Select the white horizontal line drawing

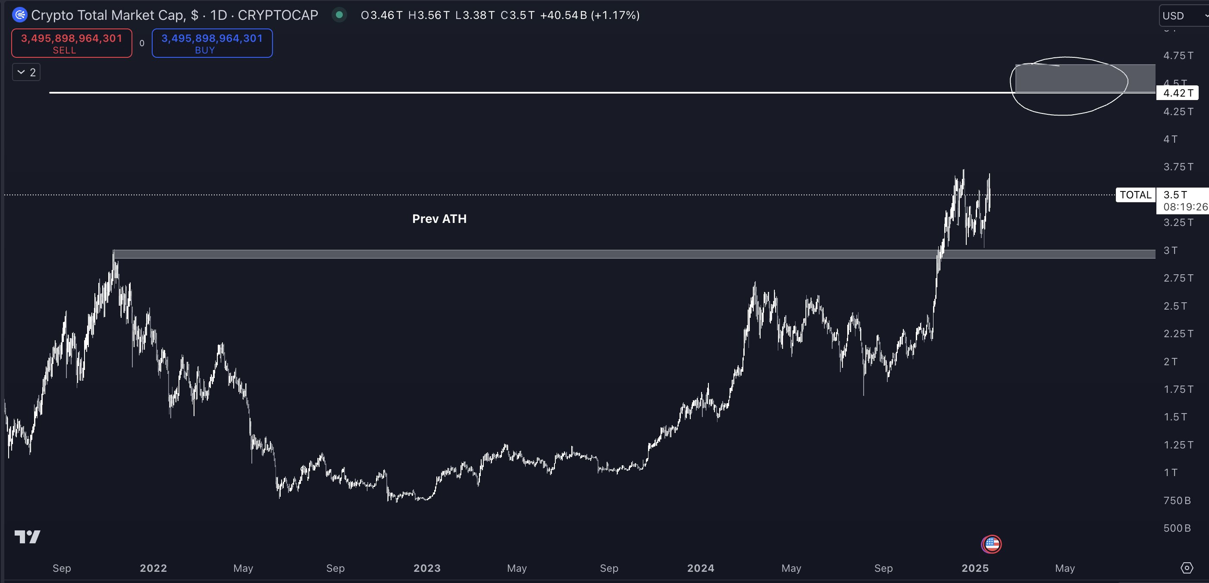(x=470, y=92)
